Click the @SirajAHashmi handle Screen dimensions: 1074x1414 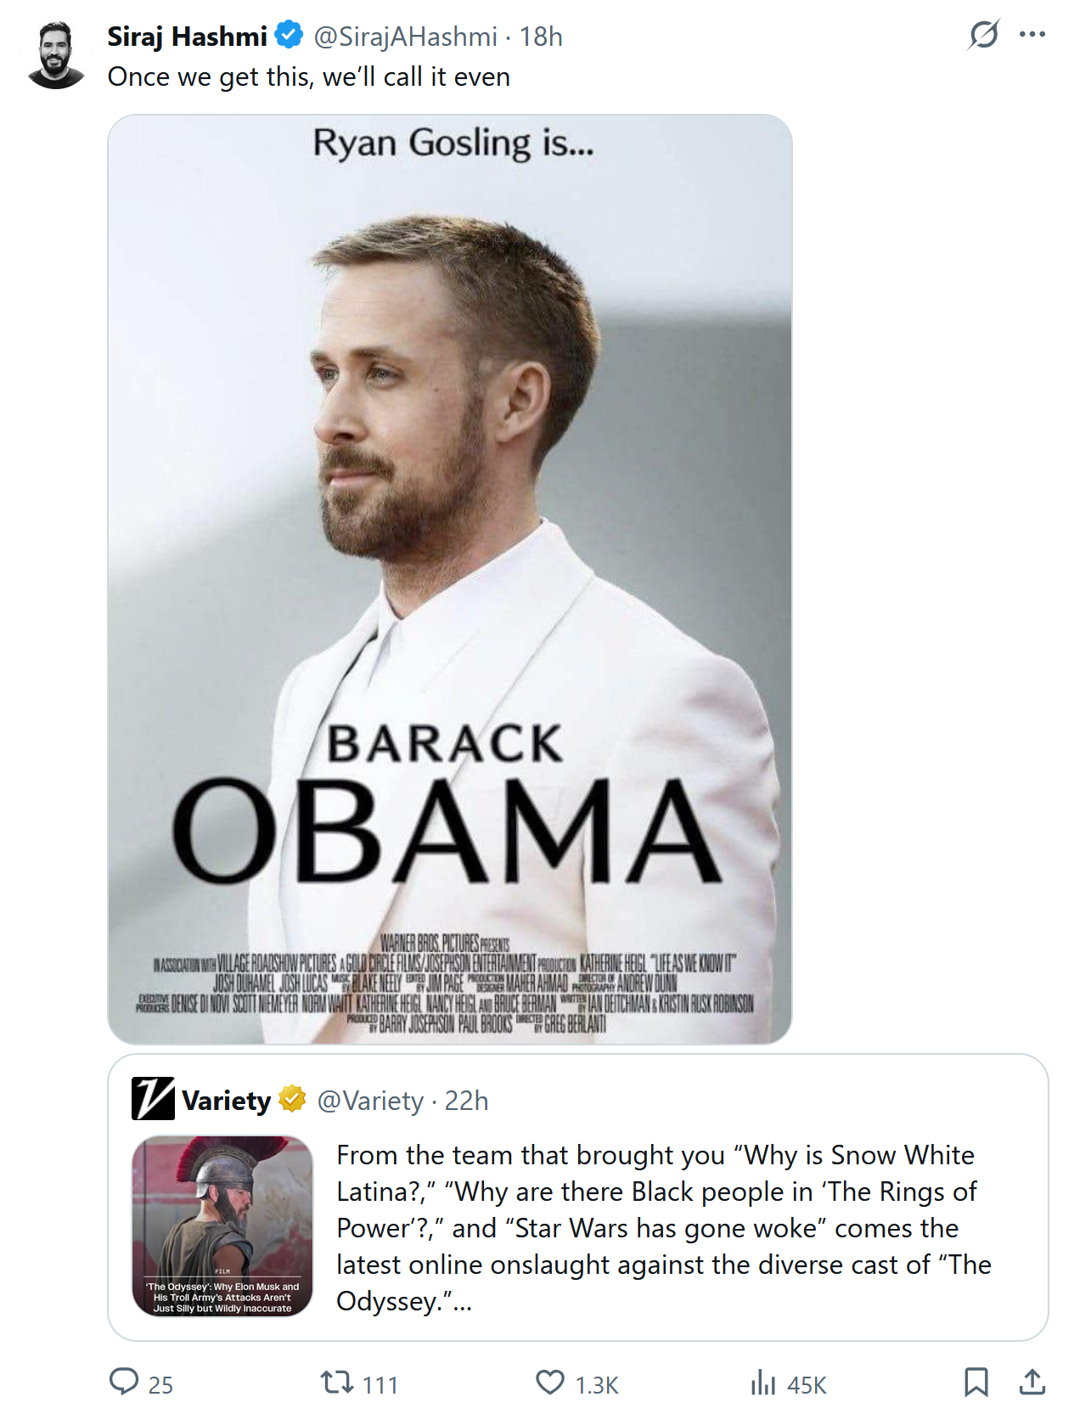point(405,37)
